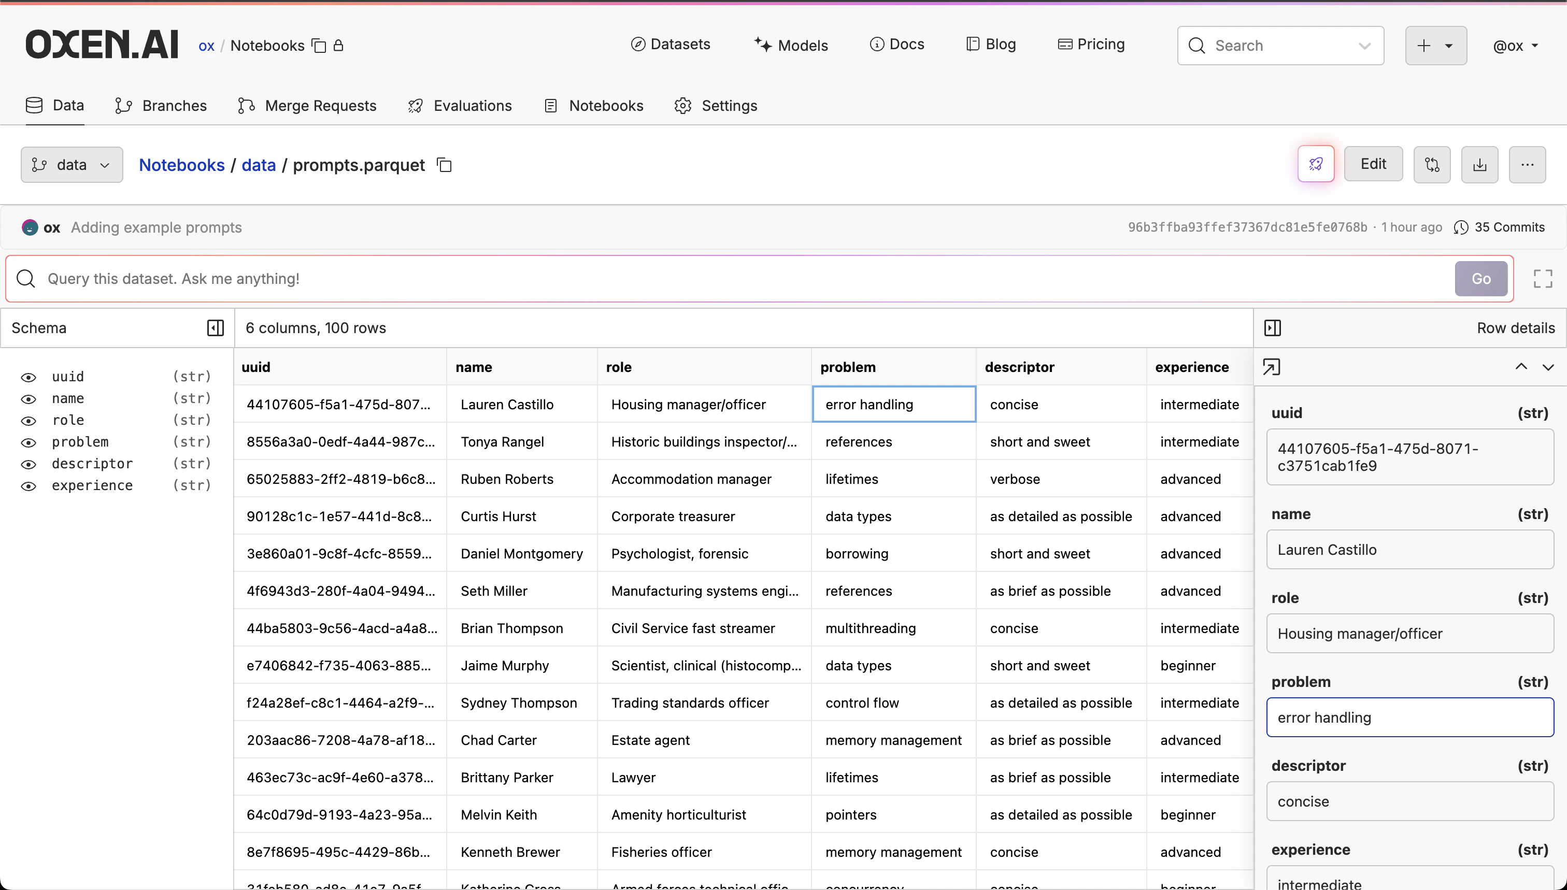
Task: Collapse the Schema panel
Action: [x=215, y=327]
